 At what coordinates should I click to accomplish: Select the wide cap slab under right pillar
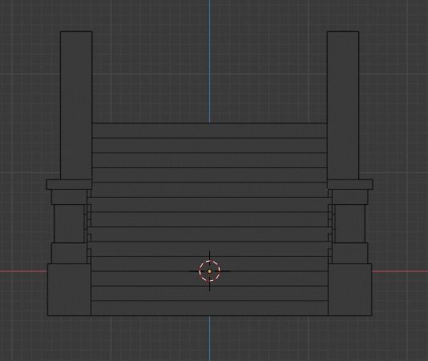pos(350,184)
